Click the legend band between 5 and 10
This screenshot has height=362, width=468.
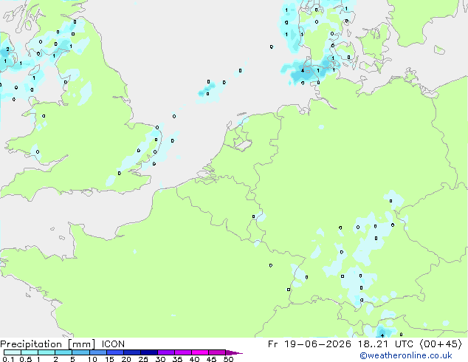80,352
